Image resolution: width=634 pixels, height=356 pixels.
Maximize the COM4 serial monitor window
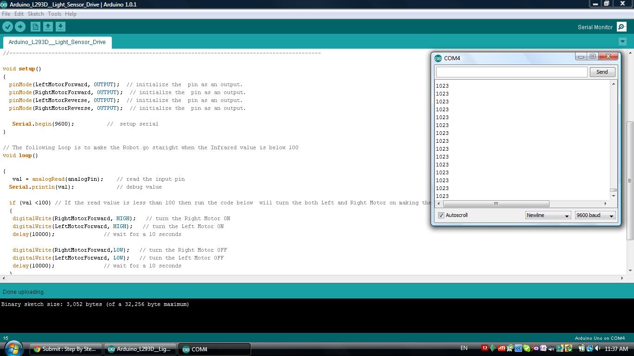click(593, 56)
